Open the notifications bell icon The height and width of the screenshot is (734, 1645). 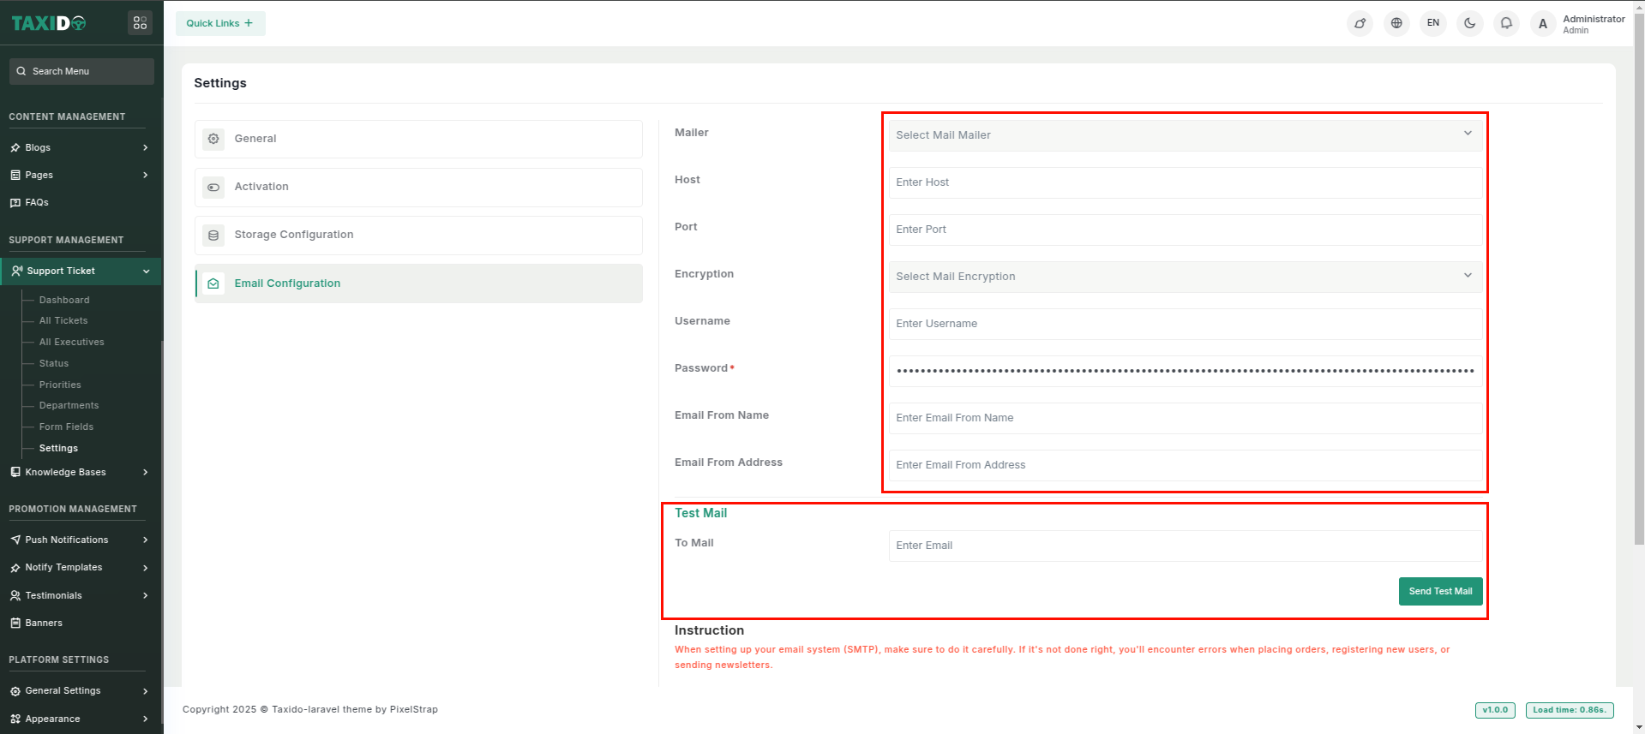click(x=1506, y=23)
